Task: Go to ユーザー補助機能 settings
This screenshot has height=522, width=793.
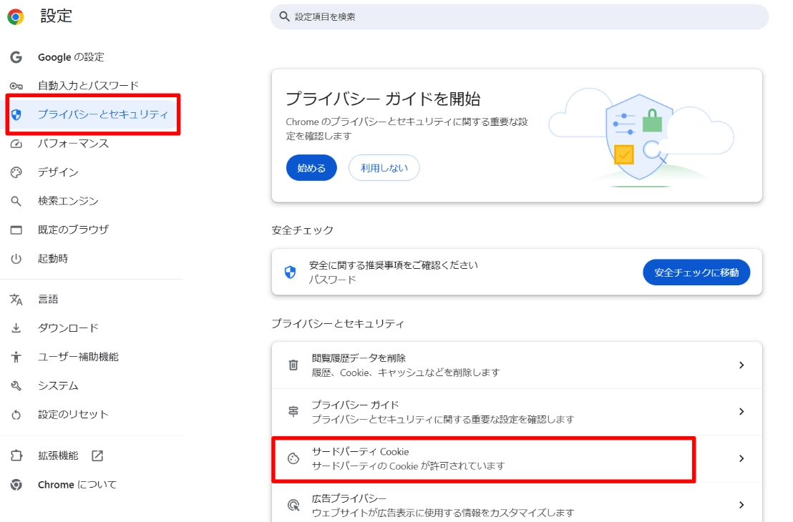Action: point(79,357)
